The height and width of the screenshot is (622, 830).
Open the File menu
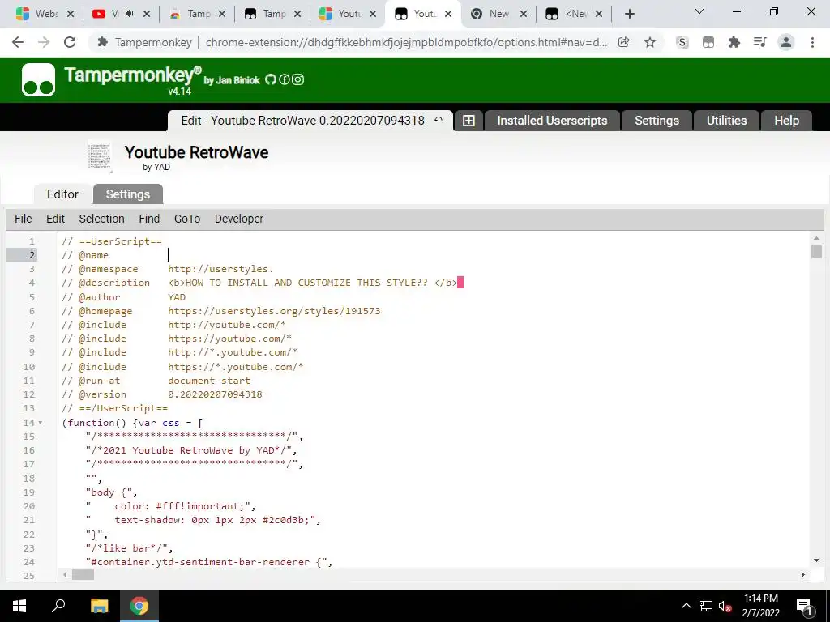point(24,219)
